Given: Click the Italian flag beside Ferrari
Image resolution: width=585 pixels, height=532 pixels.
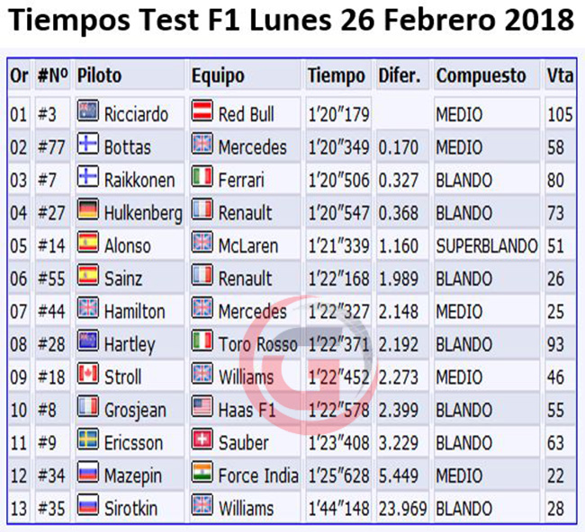Looking at the screenshot, I should click(x=202, y=177).
